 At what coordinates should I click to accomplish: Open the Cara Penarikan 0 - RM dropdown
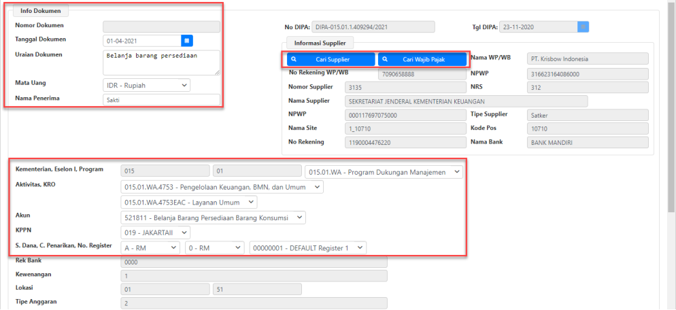click(x=214, y=248)
